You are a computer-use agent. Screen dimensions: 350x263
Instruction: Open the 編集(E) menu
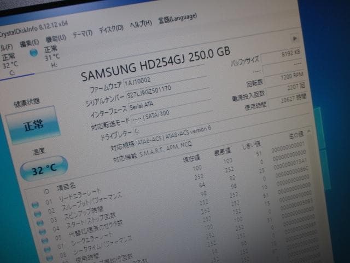coord(29,43)
